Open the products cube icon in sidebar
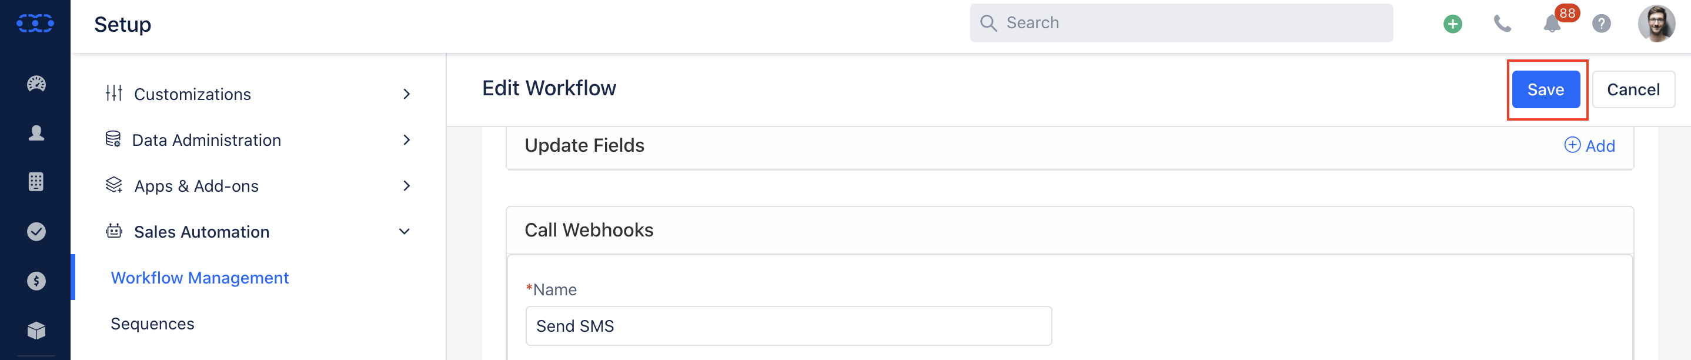The width and height of the screenshot is (1691, 360). (36, 330)
